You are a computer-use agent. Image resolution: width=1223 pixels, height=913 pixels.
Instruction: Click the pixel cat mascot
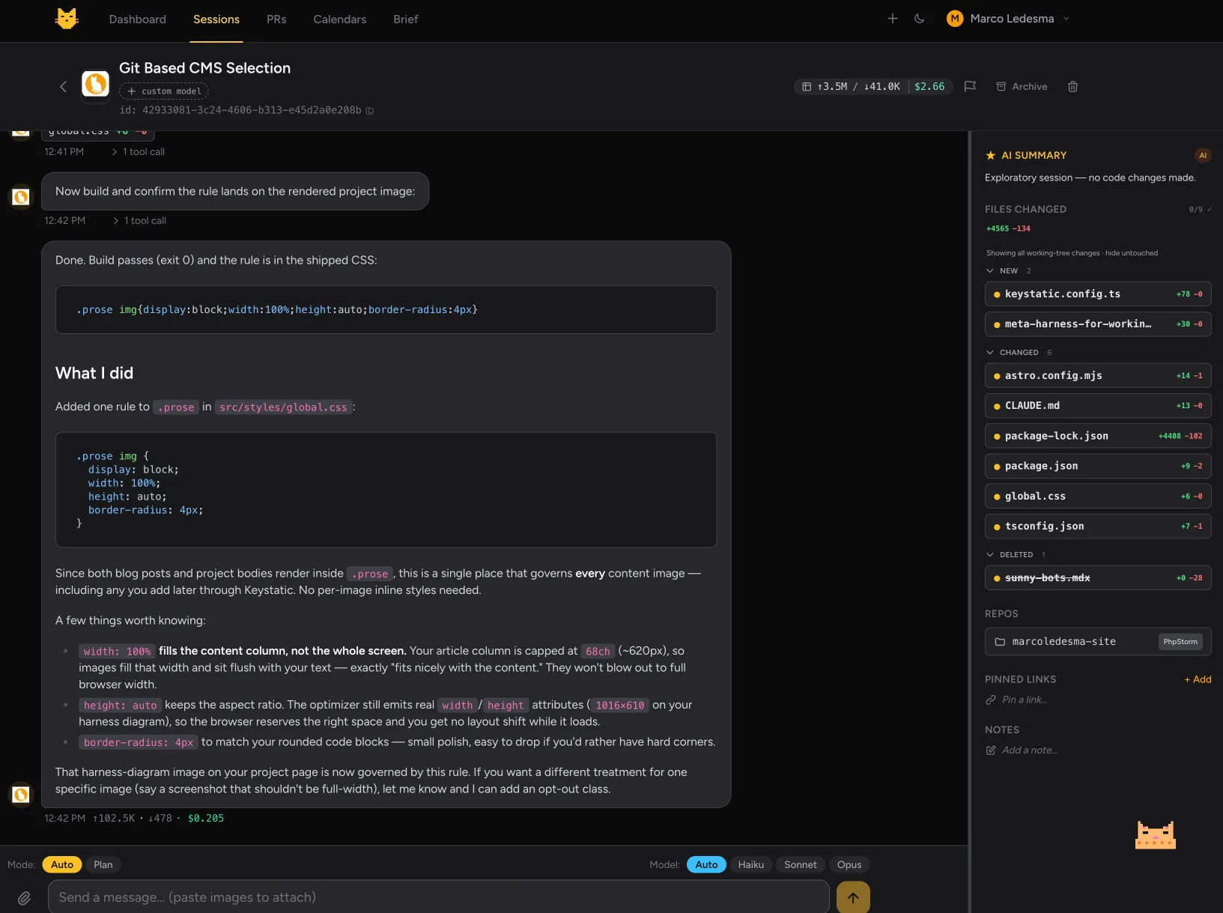pyautogui.click(x=1156, y=834)
